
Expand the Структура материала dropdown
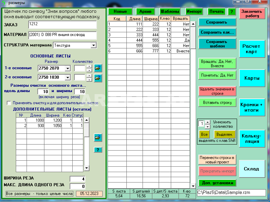click(x=93, y=45)
